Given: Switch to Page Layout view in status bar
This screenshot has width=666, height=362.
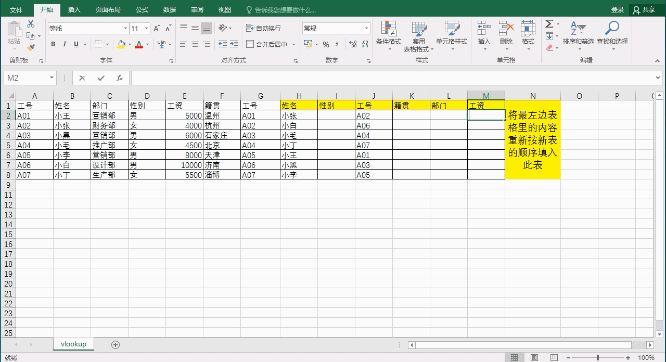Looking at the screenshot, I should click(x=534, y=357).
